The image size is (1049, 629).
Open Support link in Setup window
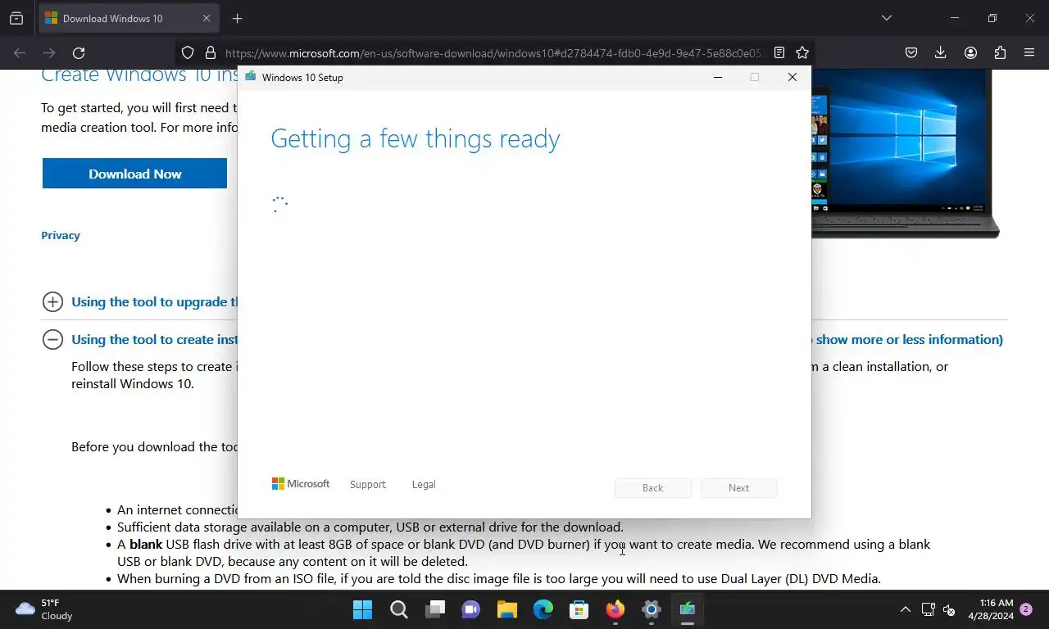point(367,485)
